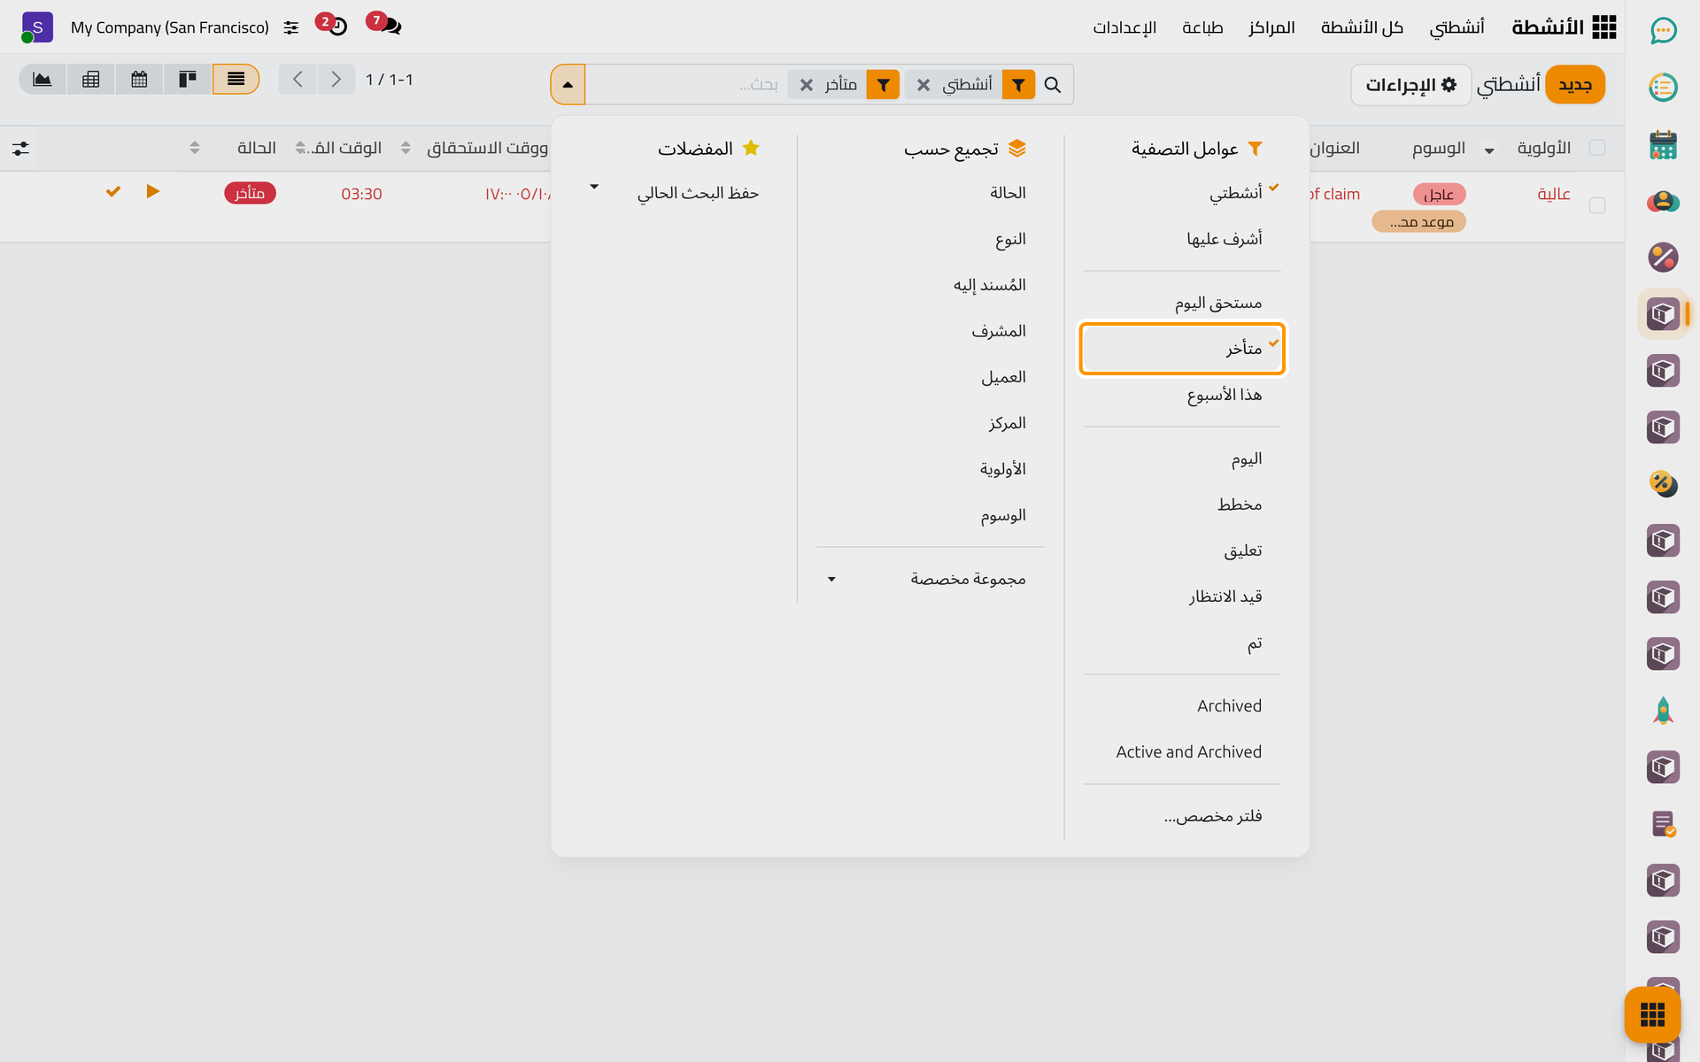Screen dimensions: 1700x1062
Task: Open user avatar S menu
Action: tap(36, 27)
